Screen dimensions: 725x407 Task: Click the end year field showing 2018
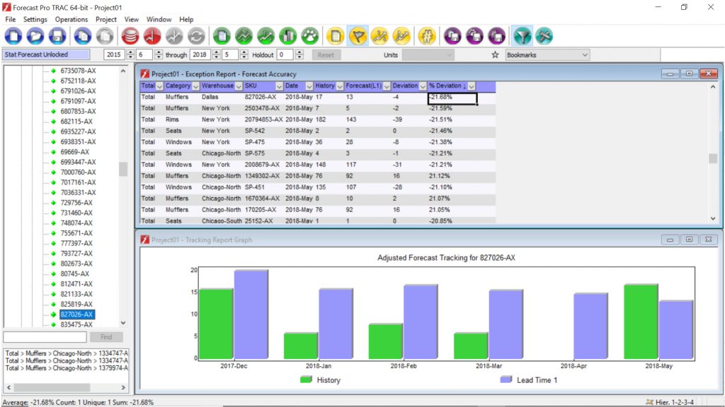[200, 54]
